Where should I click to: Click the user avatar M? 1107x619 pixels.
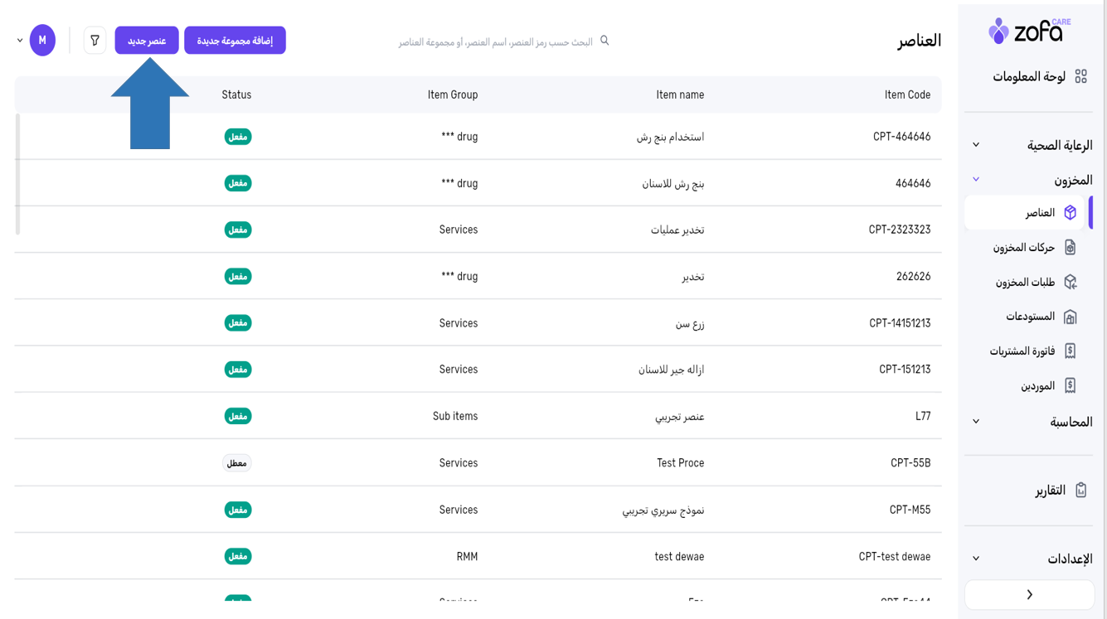(42, 41)
